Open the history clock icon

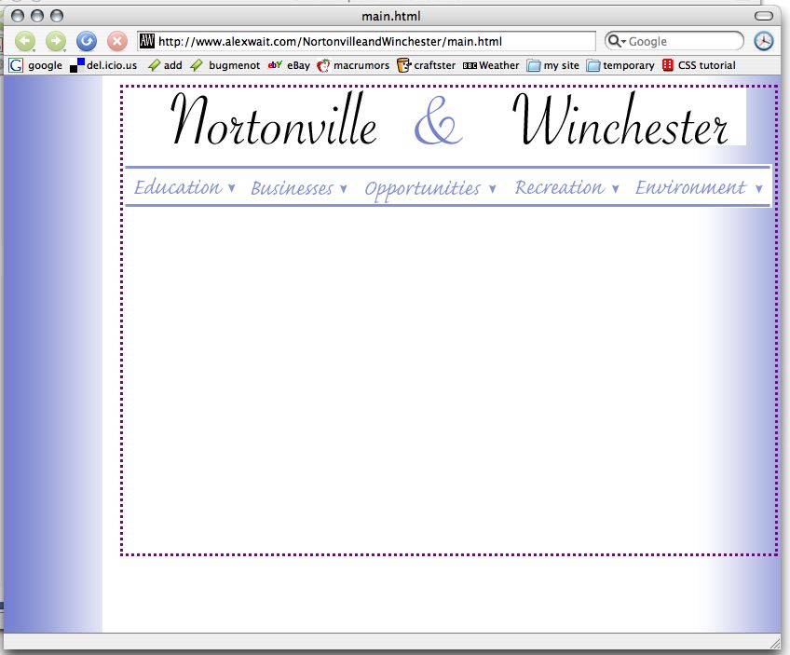(x=763, y=41)
